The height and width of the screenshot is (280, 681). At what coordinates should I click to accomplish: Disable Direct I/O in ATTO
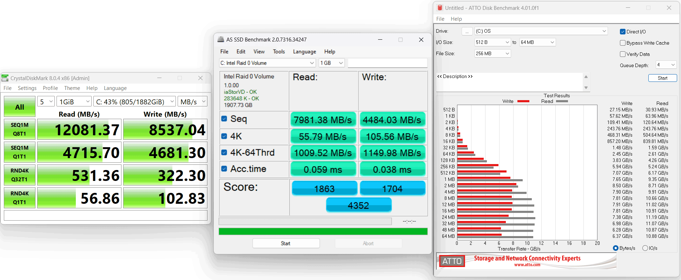pyautogui.click(x=623, y=32)
